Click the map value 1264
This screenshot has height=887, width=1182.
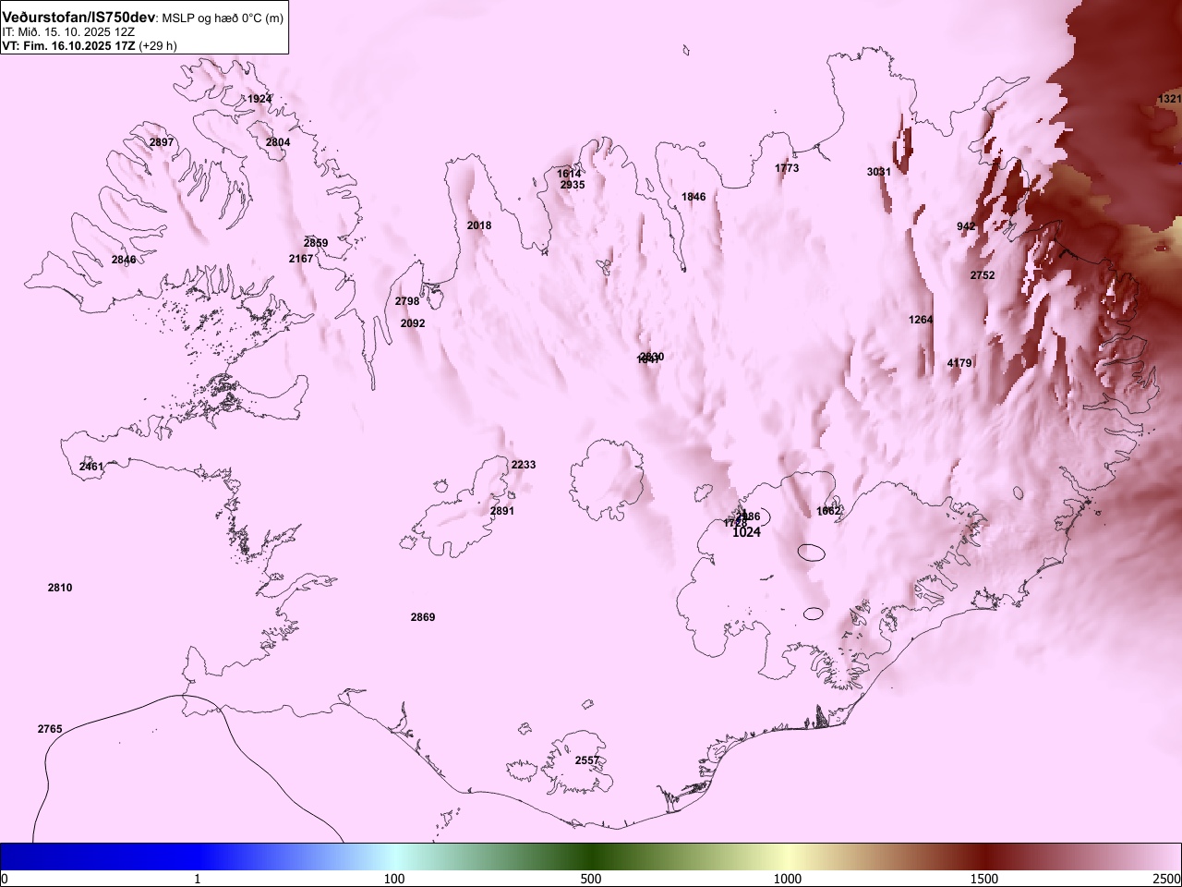point(921,320)
